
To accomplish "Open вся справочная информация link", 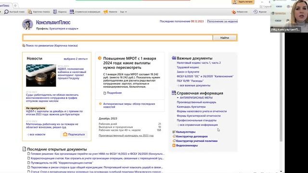I will 199,125.
